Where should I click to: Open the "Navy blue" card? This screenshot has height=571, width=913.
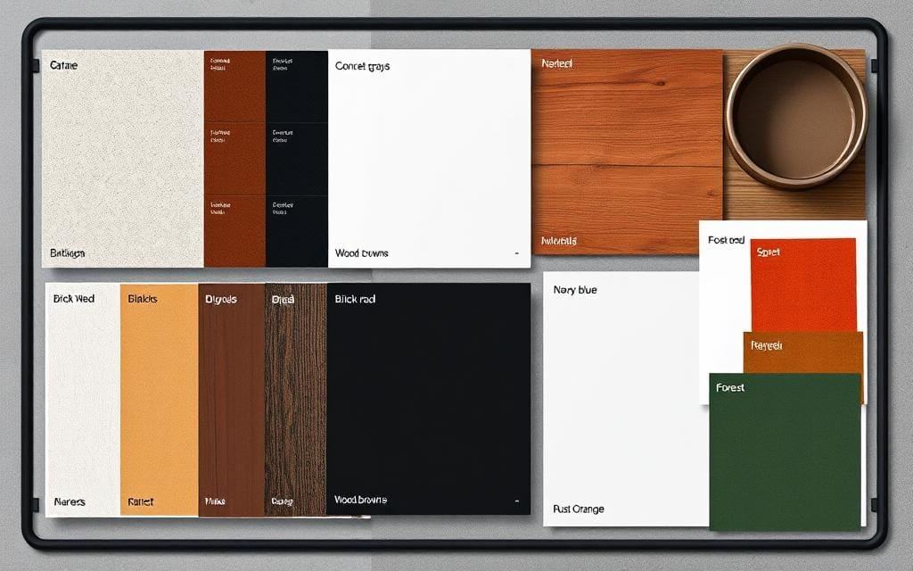click(624, 393)
